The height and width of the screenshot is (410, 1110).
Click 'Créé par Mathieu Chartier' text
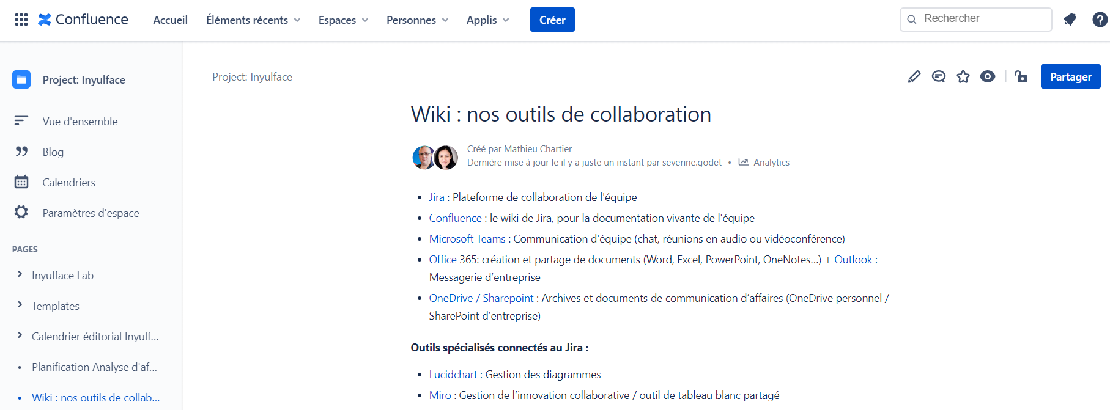(520, 149)
